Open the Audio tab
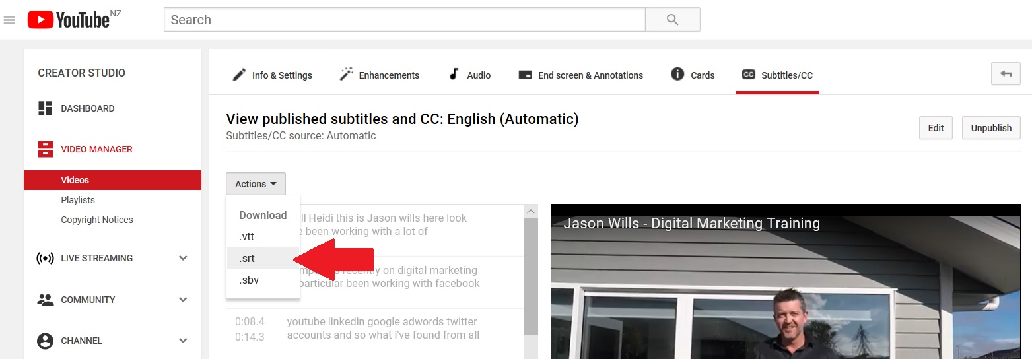Image resolution: width=1032 pixels, height=359 pixels. coord(469,75)
